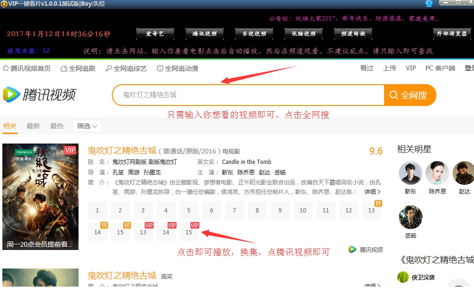
Task: Open 靳东 avatar in 相关明星
Action: [x=411, y=173]
